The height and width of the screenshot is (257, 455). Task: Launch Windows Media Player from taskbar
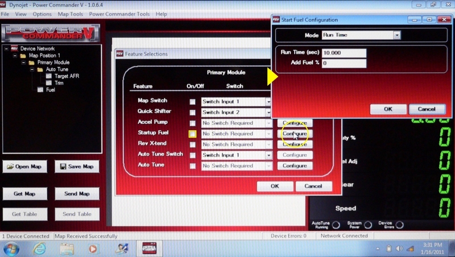[93, 248]
